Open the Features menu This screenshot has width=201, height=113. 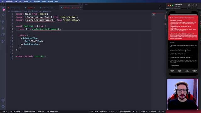(x=37, y=1)
